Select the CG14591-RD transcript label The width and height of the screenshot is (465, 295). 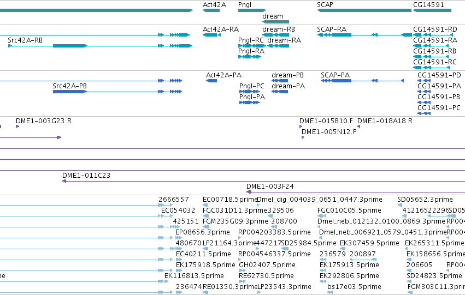435,29
